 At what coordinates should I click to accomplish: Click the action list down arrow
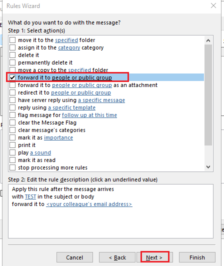[208, 167]
